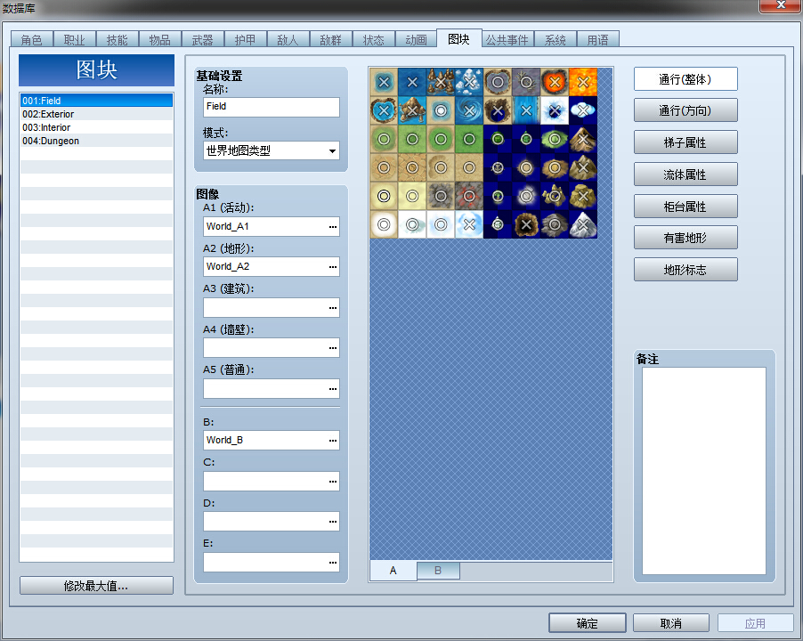Select the plain deep sea tile
The height and width of the screenshot is (641, 803).
point(412,82)
